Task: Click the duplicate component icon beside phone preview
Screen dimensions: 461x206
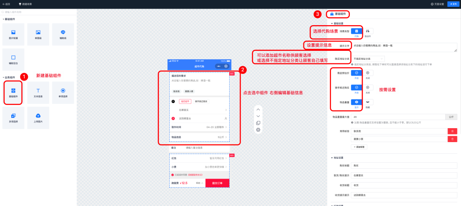Action: pyautogui.click(x=258, y=123)
